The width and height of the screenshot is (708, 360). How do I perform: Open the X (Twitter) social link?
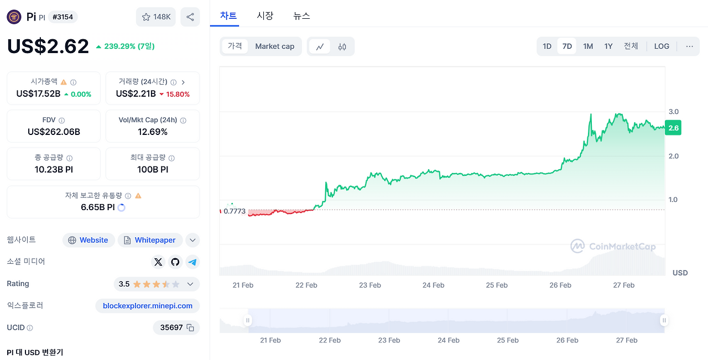tap(158, 262)
